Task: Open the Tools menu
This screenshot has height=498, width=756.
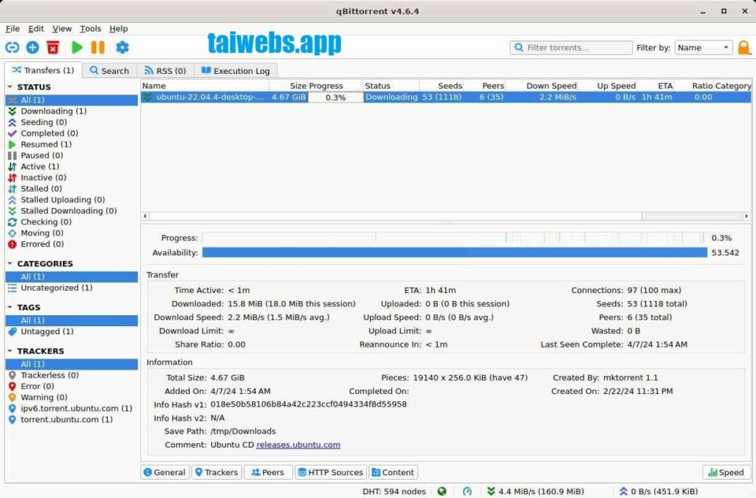Action: coord(90,29)
